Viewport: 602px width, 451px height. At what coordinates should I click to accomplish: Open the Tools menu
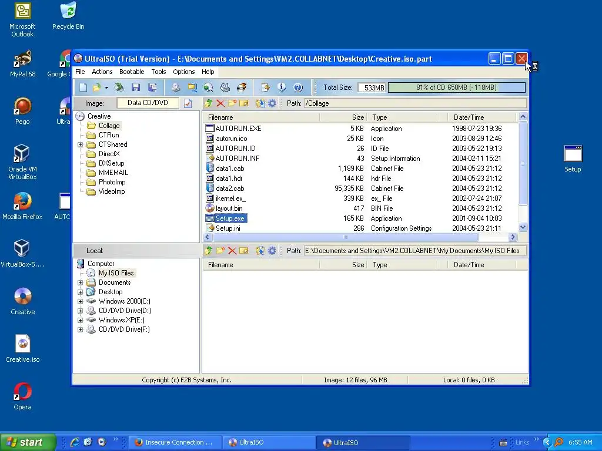pyautogui.click(x=159, y=72)
